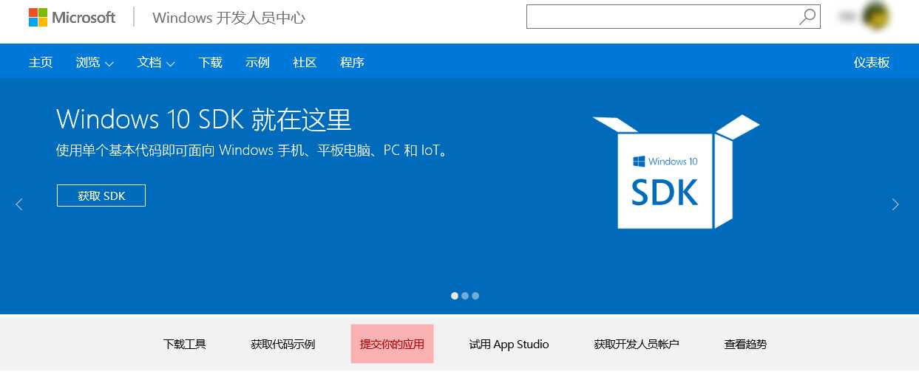Open the 社区 nav item
Image resolution: width=919 pixels, height=377 pixels.
(305, 63)
